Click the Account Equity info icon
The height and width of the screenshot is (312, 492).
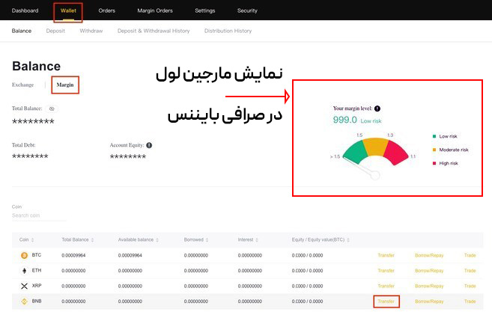tap(150, 144)
